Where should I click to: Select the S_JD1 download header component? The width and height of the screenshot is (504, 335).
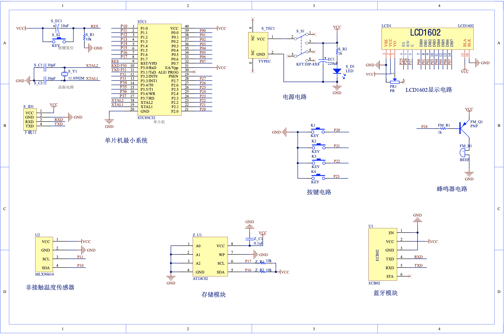[x=30, y=119]
